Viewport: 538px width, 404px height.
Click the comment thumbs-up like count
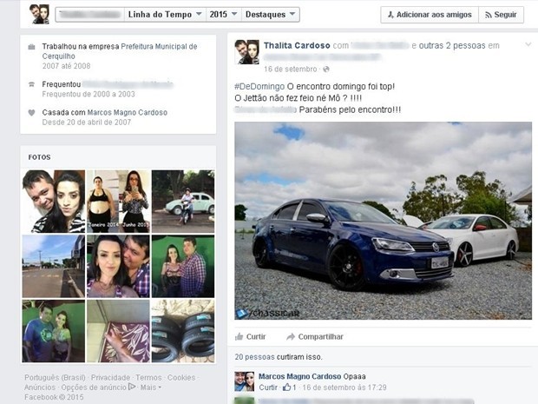tap(289, 387)
